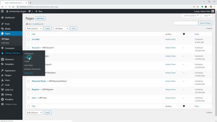Image resolution: width=217 pixels, height=122 pixels.
Task: Open User Roles submenu item
Action: (28, 65)
